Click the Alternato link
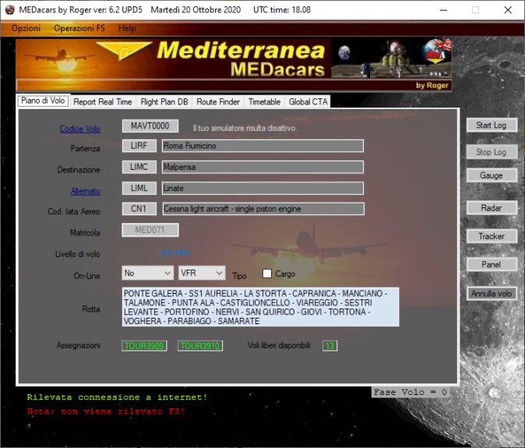The width and height of the screenshot is (525, 448). (x=86, y=191)
